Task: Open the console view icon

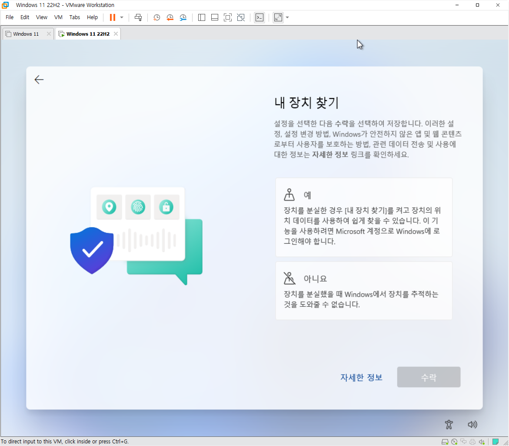Action: click(259, 17)
